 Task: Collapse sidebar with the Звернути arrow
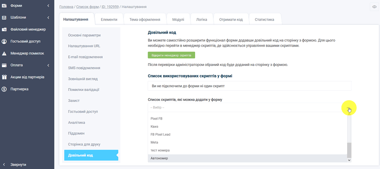[4, 165]
